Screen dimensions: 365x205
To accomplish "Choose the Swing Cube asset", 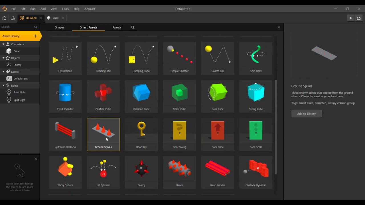I will click(x=256, y=96).
